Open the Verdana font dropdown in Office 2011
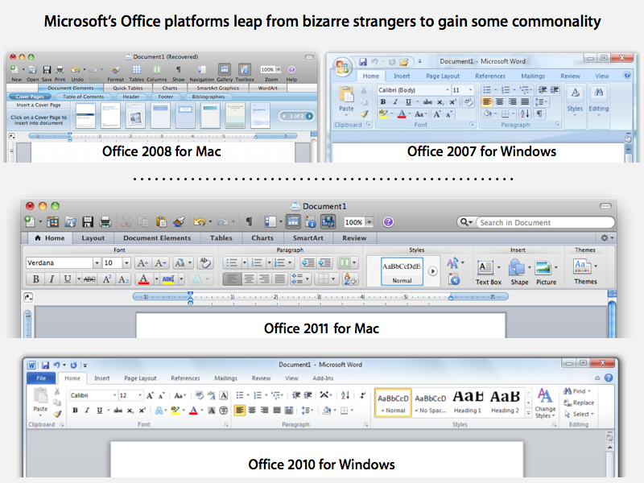The width and height of the screenshot is (644, 483). tap(97, 263)
